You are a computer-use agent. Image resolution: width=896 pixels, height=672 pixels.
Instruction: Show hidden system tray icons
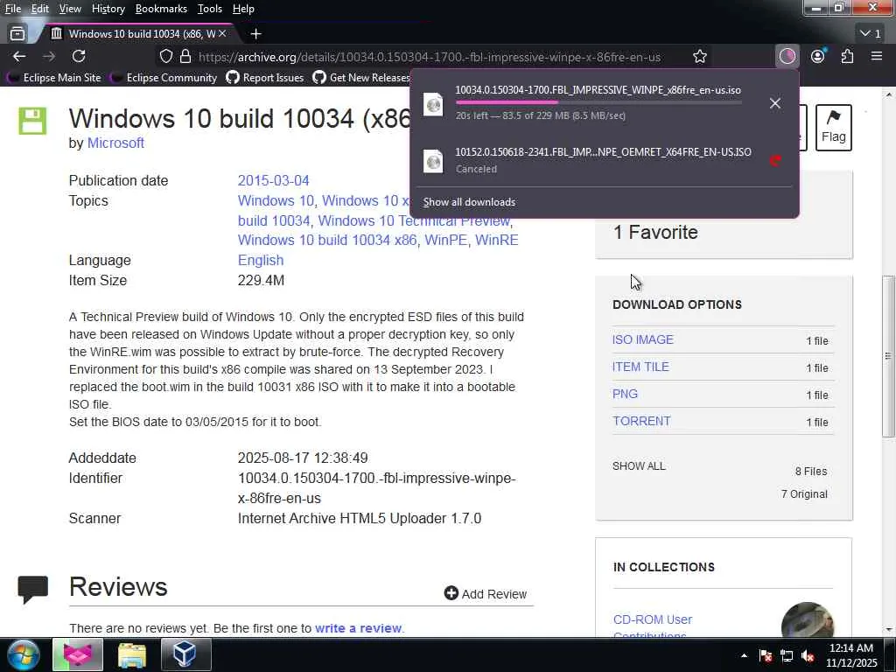[744, 655]
